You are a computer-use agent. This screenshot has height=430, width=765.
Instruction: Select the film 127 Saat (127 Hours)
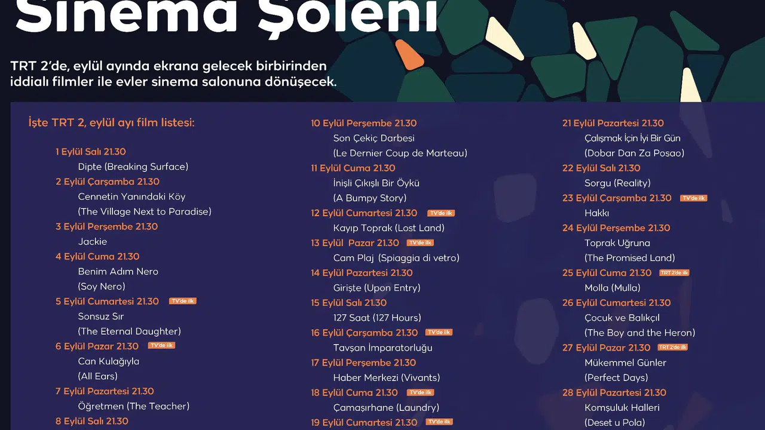click(377, 318)
